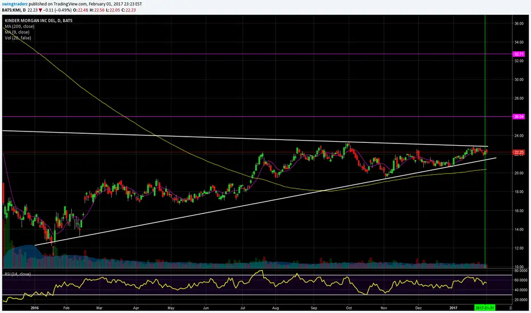This screenshot has width=531, height=313.
Task: Click the high value H:22.56
Action: [x=97, y=10]
